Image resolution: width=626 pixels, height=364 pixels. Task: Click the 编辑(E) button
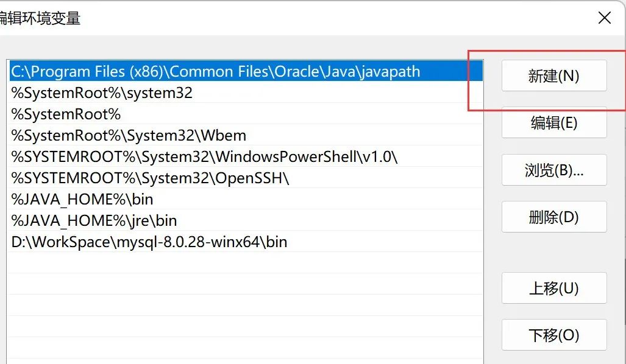pyautogui.click(x=554, y=123)
